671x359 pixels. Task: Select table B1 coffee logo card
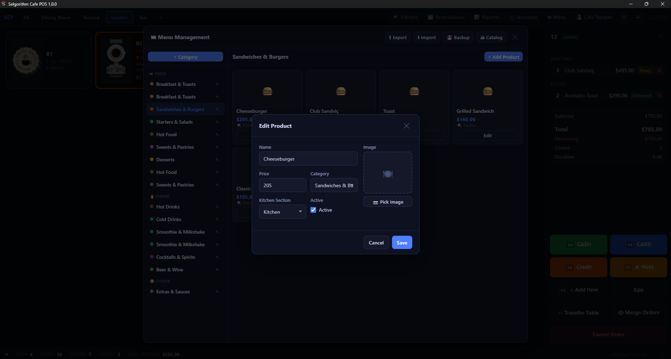click(x=48, y=60)
